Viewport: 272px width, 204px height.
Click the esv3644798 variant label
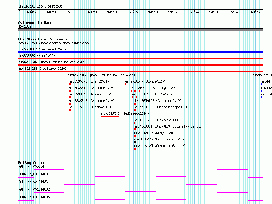(x=55, y=43)
